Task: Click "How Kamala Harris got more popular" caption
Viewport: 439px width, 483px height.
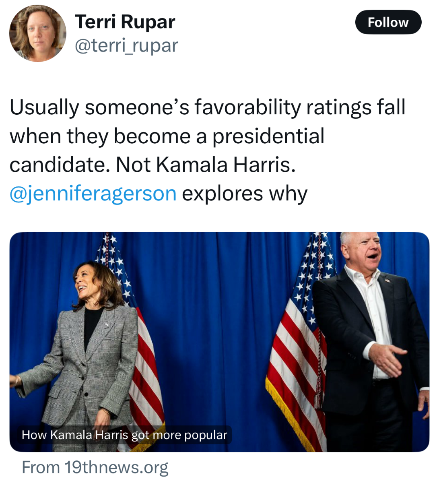Action: (124, 435)
